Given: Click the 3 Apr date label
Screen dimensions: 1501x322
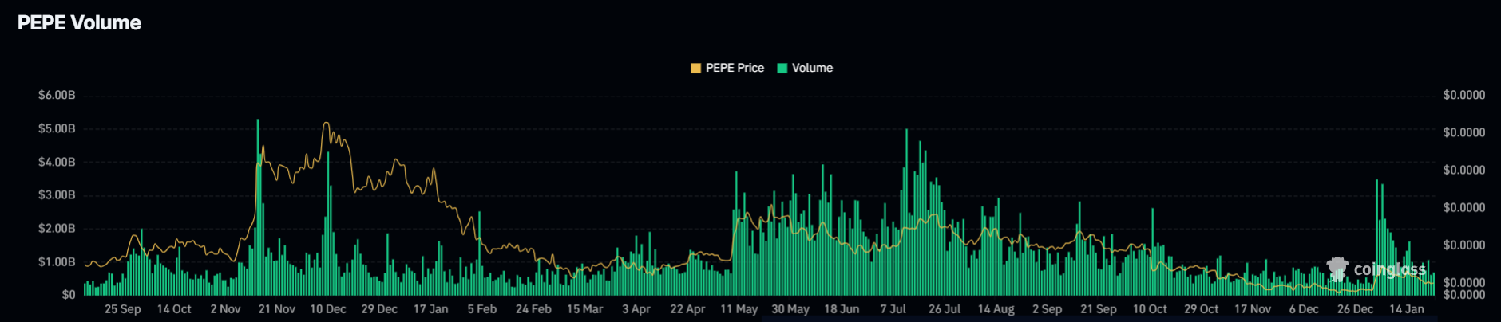Looking at the screenshot, I should pyautogui.click(x=636, y=309).
